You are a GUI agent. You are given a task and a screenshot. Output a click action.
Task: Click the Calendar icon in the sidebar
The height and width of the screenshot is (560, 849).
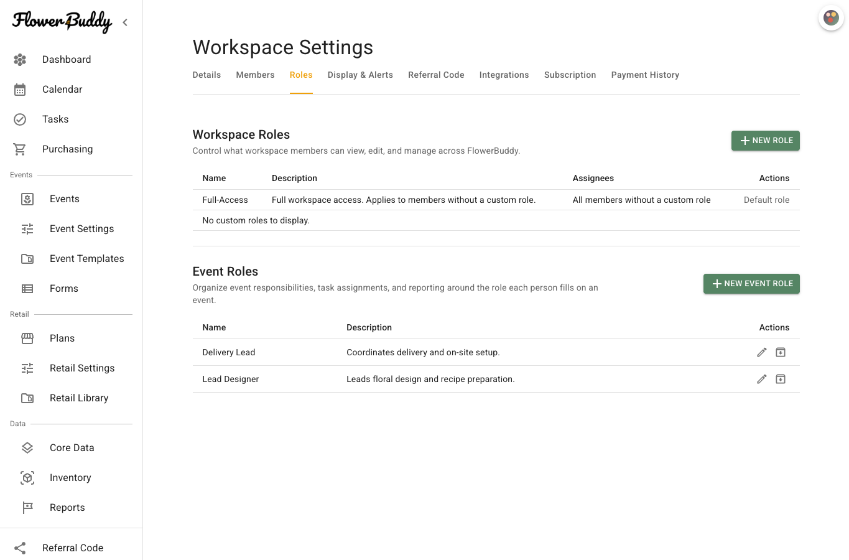(20, 90)
